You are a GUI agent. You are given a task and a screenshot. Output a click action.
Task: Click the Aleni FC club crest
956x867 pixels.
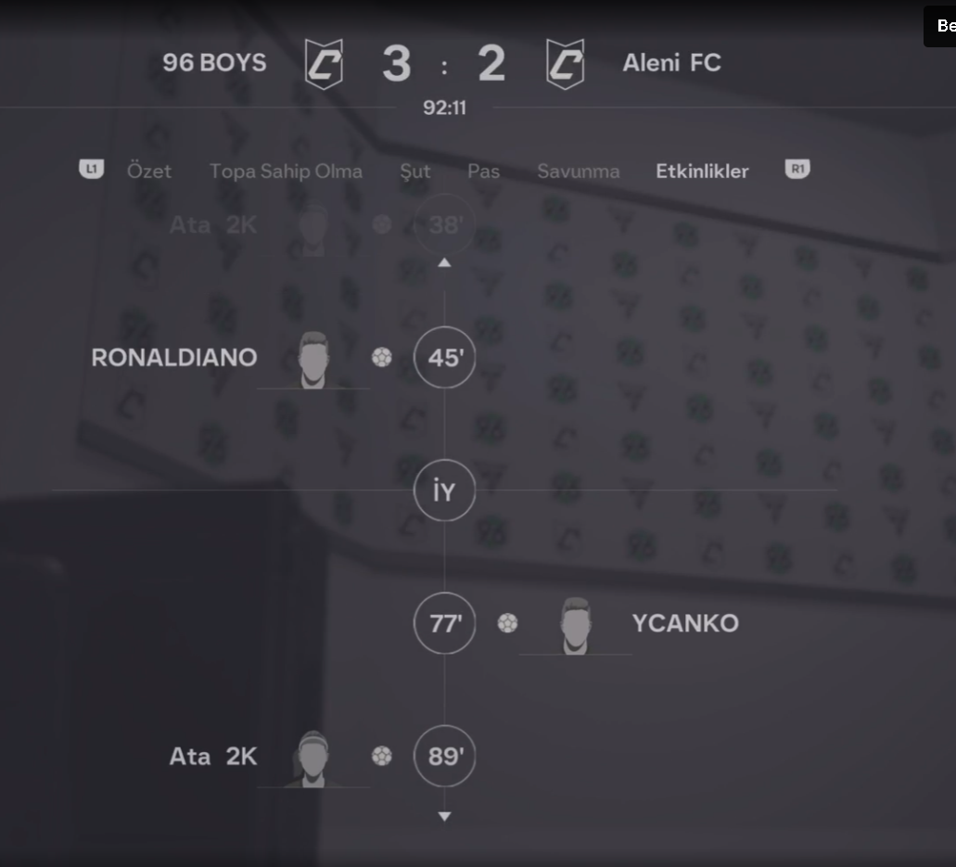pos(566,64)
